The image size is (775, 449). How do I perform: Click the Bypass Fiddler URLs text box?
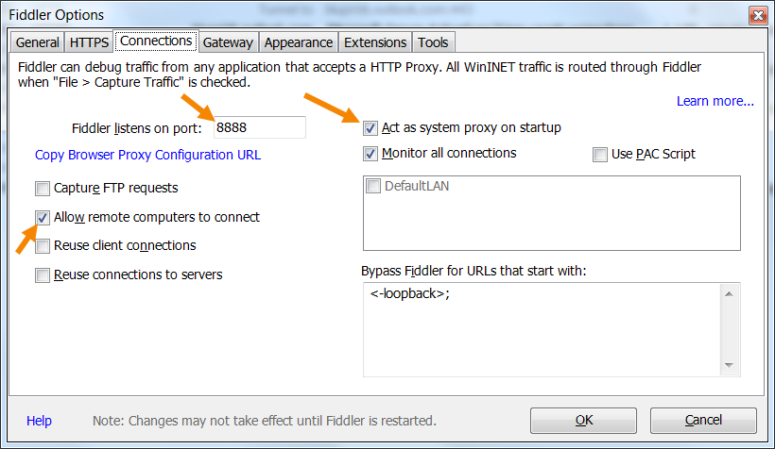click(542, 330)
